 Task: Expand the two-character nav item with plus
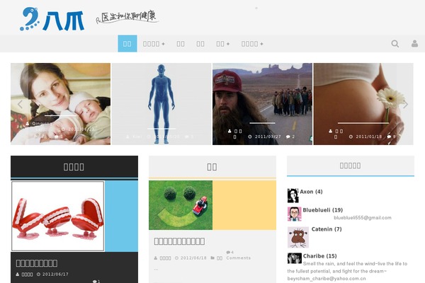(x=223, y=44)
